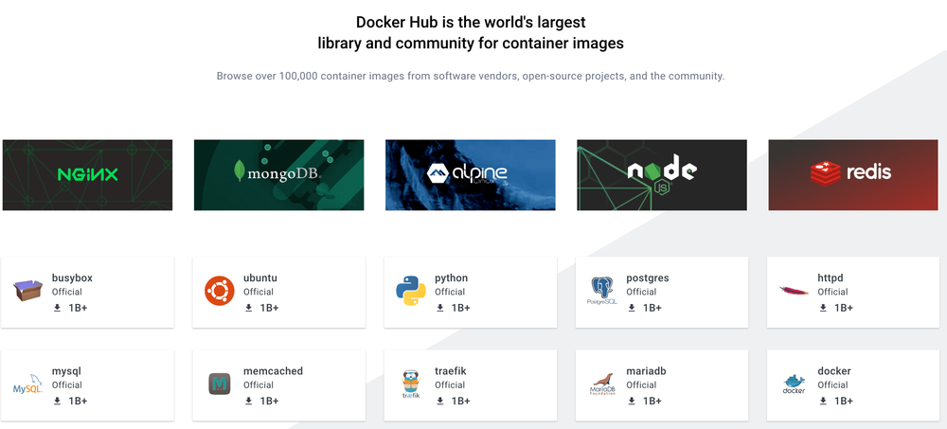
Task: Click the download icon on docker card
Action: [x=823, y=401]
